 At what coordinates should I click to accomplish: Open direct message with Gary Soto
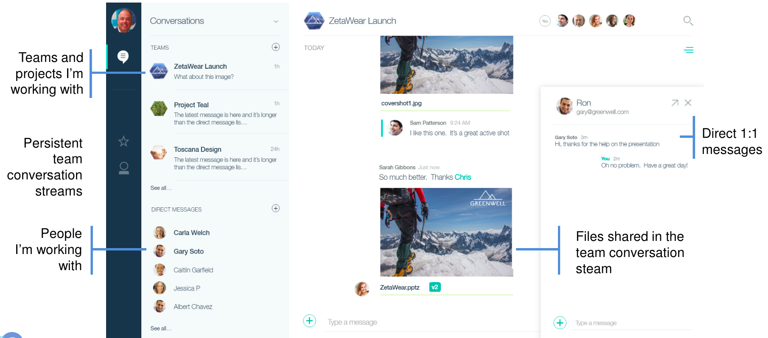188,251
